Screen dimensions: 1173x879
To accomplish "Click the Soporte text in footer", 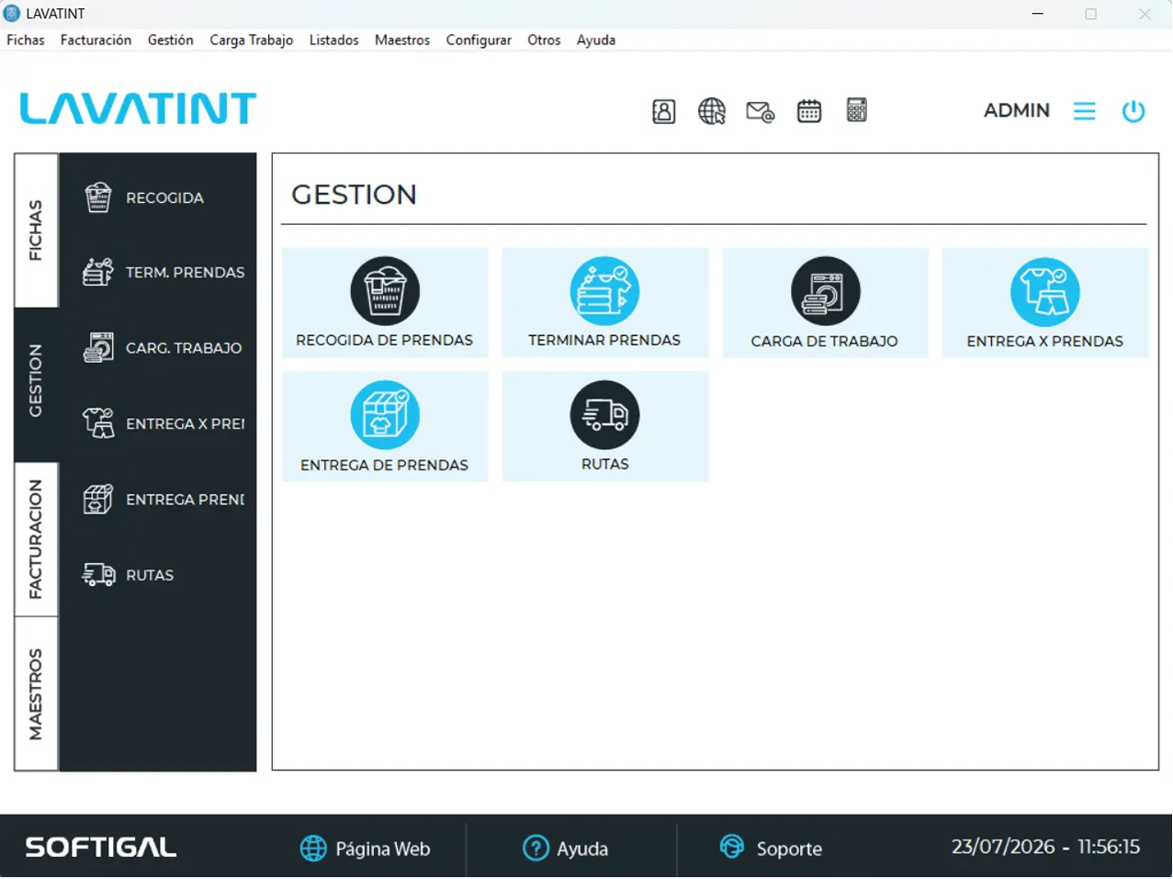I will click(789, 849).
